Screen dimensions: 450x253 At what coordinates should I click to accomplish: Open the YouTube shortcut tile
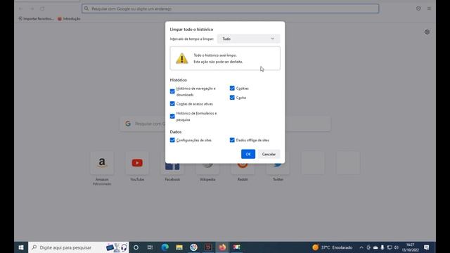[137, 163]
